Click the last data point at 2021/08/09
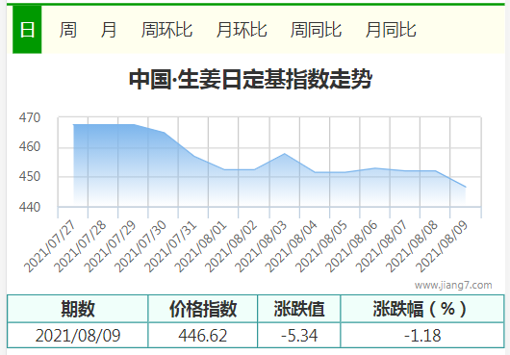510x355 pixels. pos(466,188)
